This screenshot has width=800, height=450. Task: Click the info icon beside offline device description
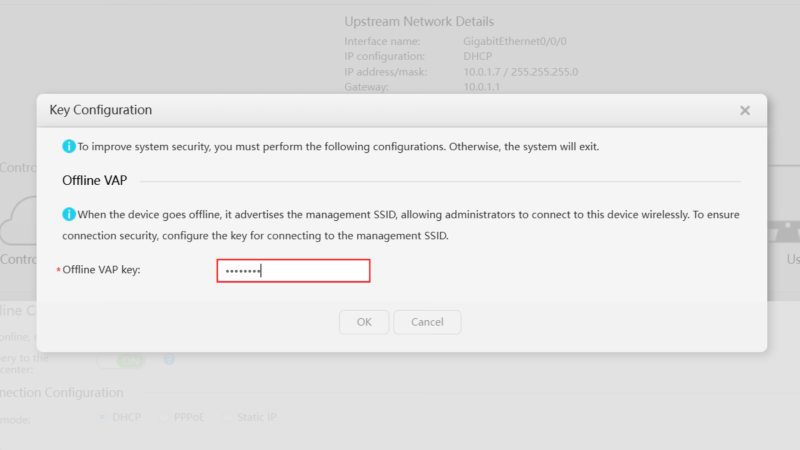[x=68, y=214]
